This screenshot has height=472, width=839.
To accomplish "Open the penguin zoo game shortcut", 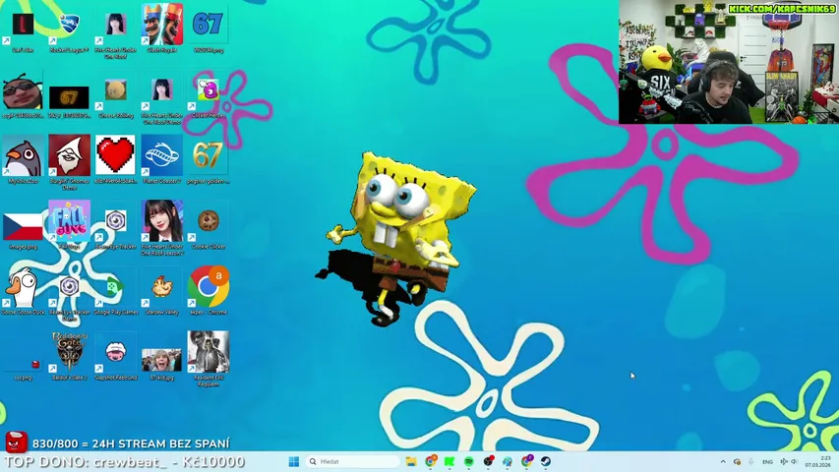I will pyautogui.click(x=23, y=160).
